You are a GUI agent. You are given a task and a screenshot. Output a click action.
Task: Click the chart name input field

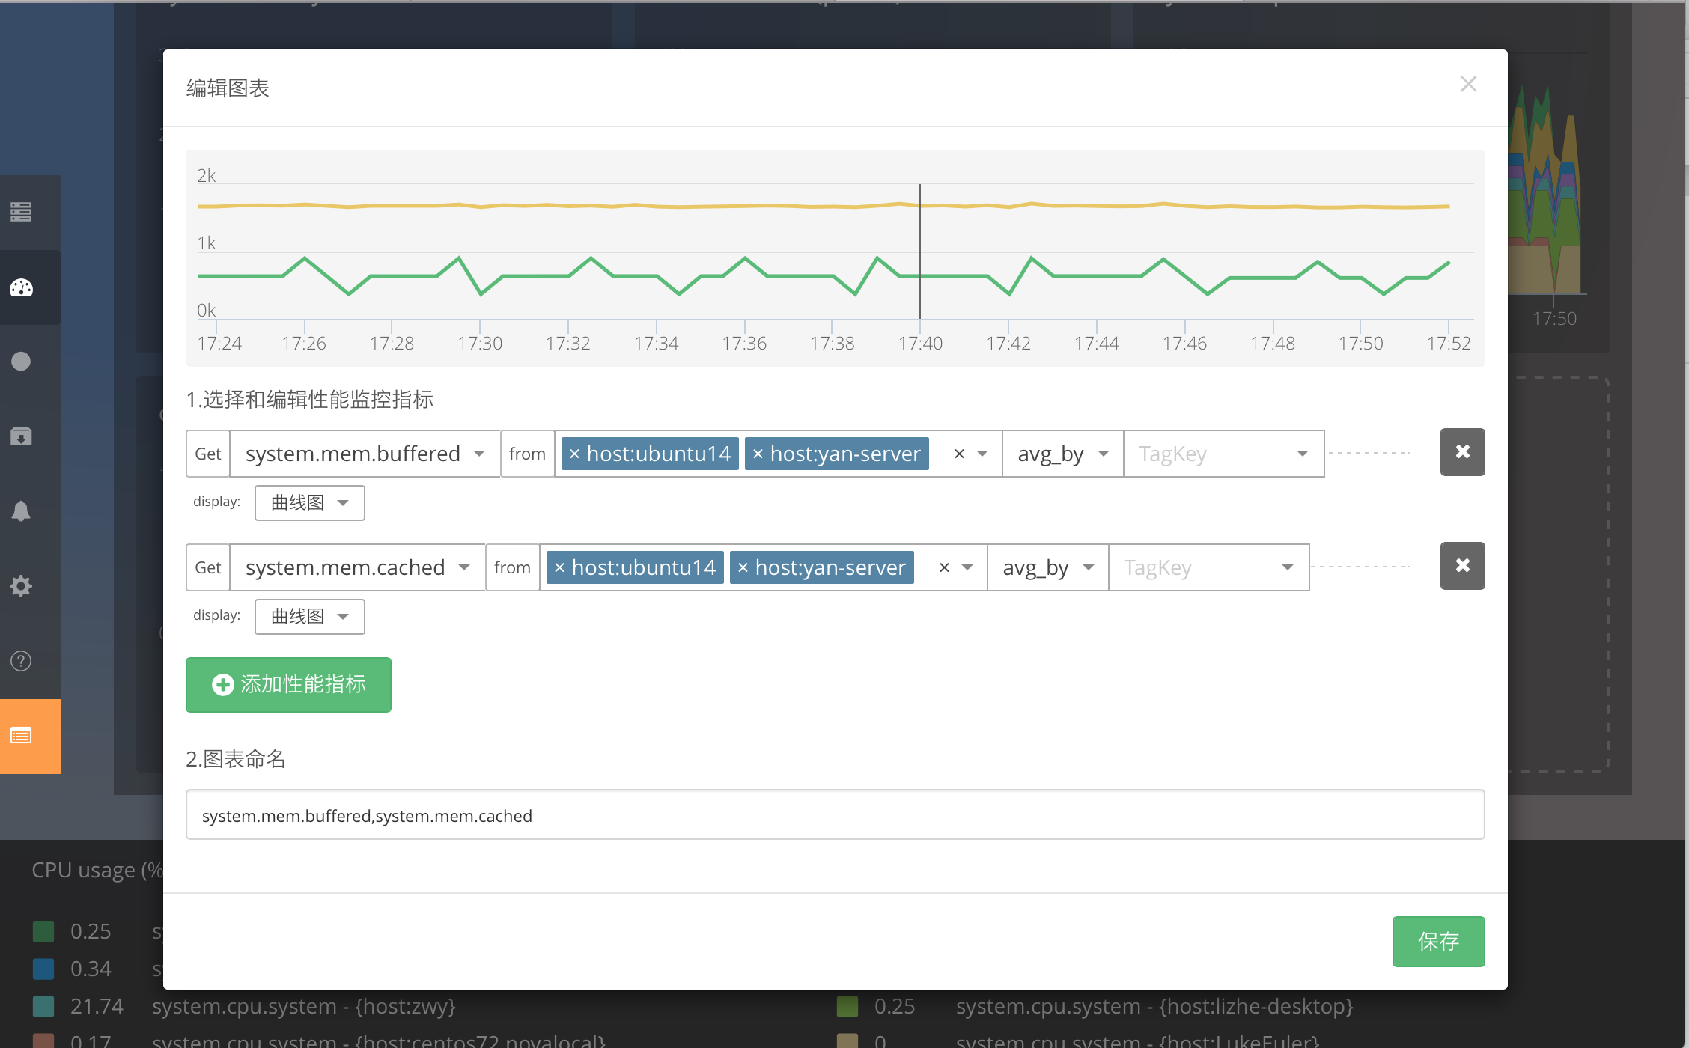pyautogui.click(x=834, y=815)
